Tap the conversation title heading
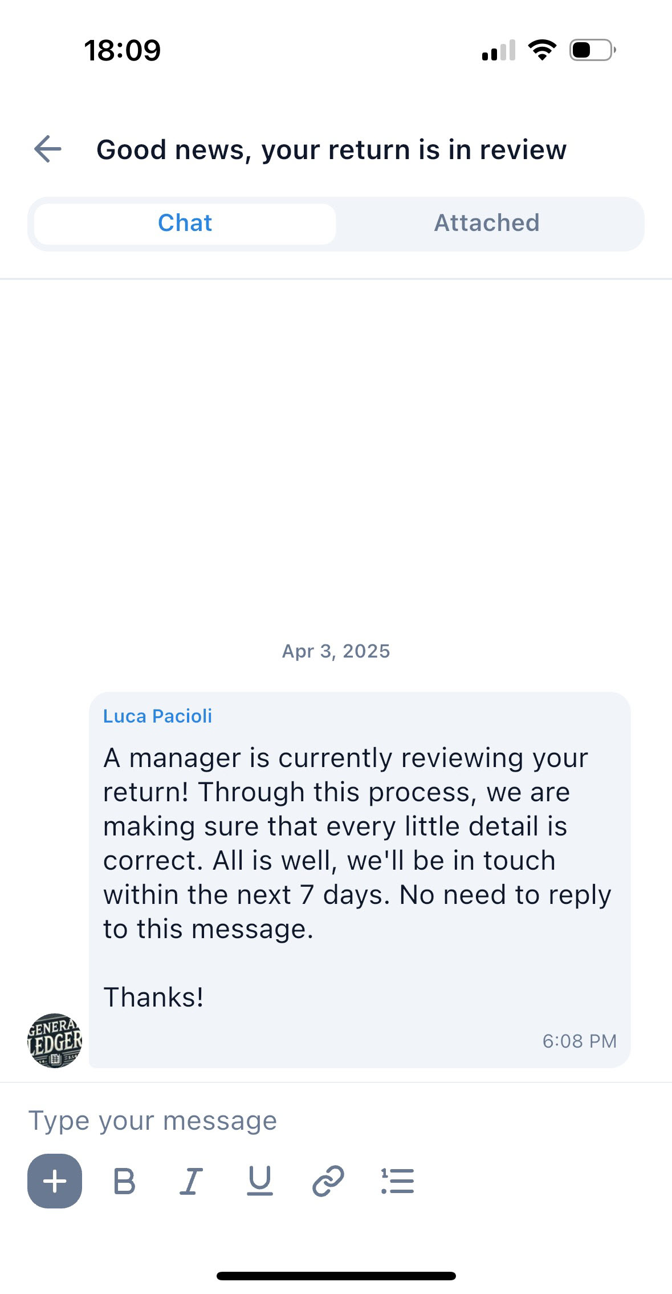The width and height of the screenshot is (672, 1294). pos(331,150)
